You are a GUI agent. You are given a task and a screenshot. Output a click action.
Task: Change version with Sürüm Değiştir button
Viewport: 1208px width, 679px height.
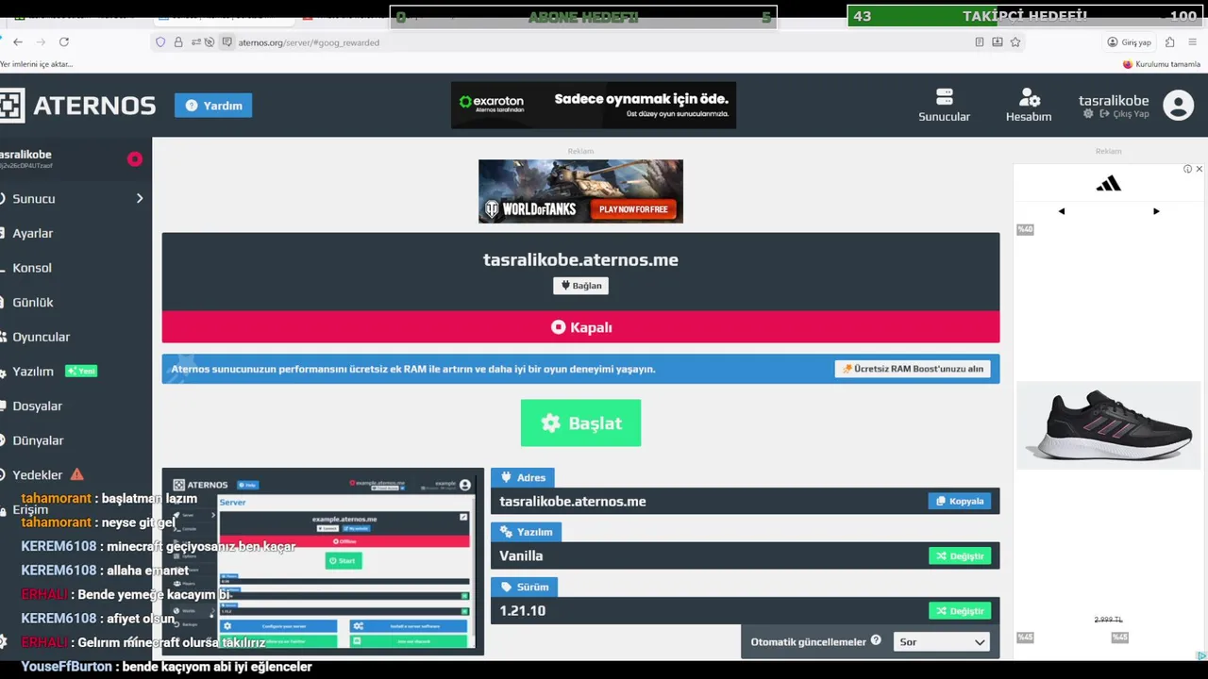[x=960, y=611]
